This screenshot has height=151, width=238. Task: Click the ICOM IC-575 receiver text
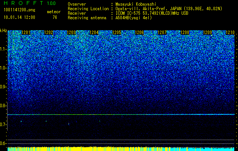pyautogui.click(x=152, y=13)
